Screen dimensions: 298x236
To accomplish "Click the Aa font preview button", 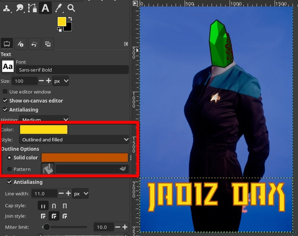I will click(8, 67).
